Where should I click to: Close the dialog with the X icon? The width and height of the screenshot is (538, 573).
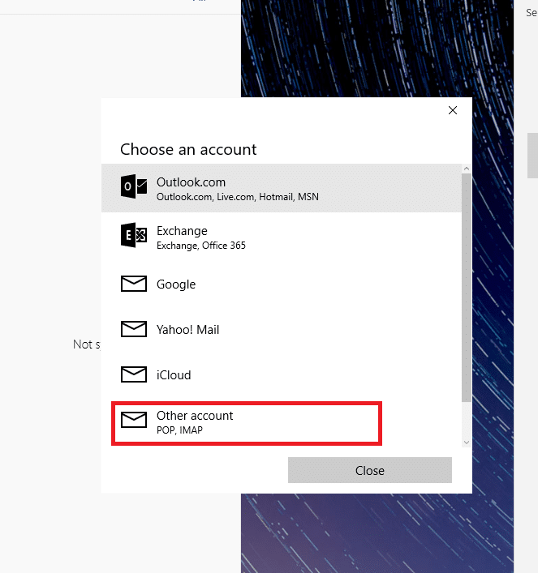453,110
